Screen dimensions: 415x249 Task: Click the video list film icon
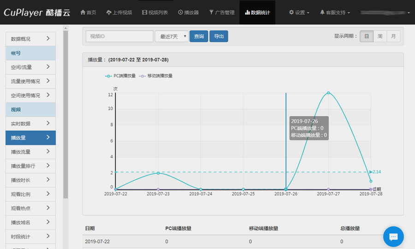(145, 12)
